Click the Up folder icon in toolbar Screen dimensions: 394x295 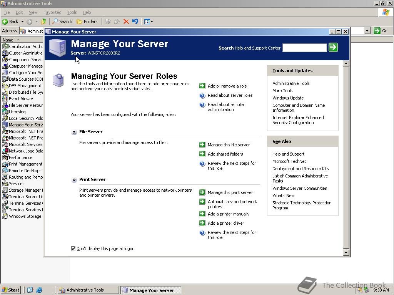[x=44, y=22]
